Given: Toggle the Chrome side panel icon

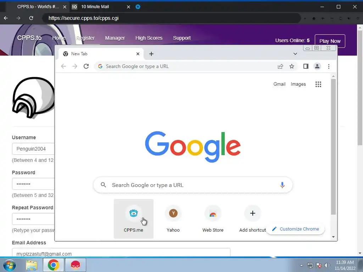Looking at the screenshot, I should point(306,66).
